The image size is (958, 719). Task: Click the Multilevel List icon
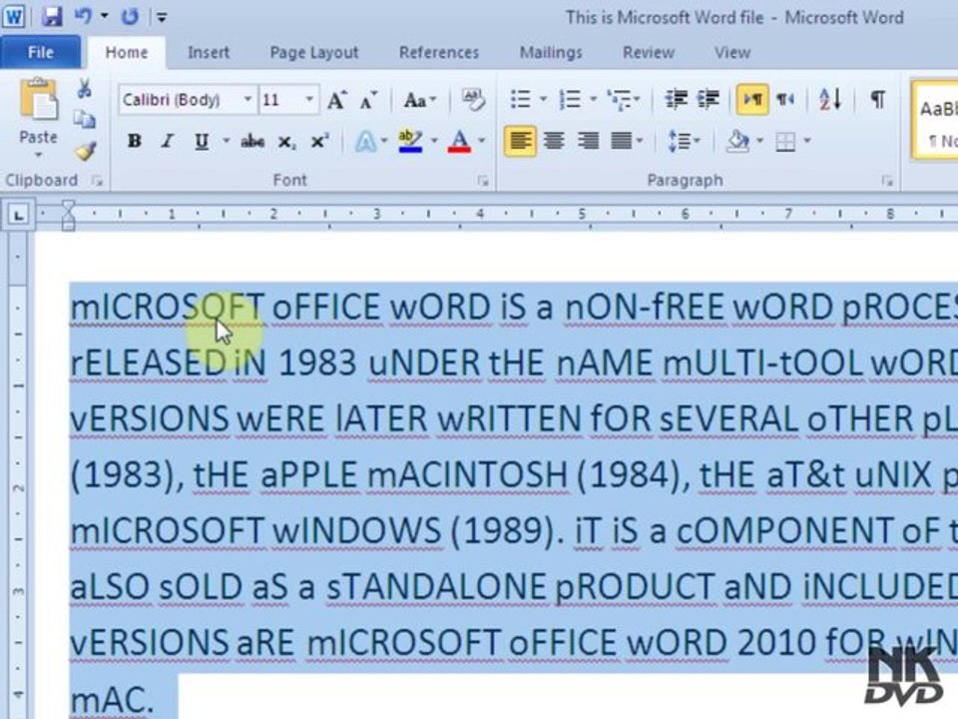[620, 99]
